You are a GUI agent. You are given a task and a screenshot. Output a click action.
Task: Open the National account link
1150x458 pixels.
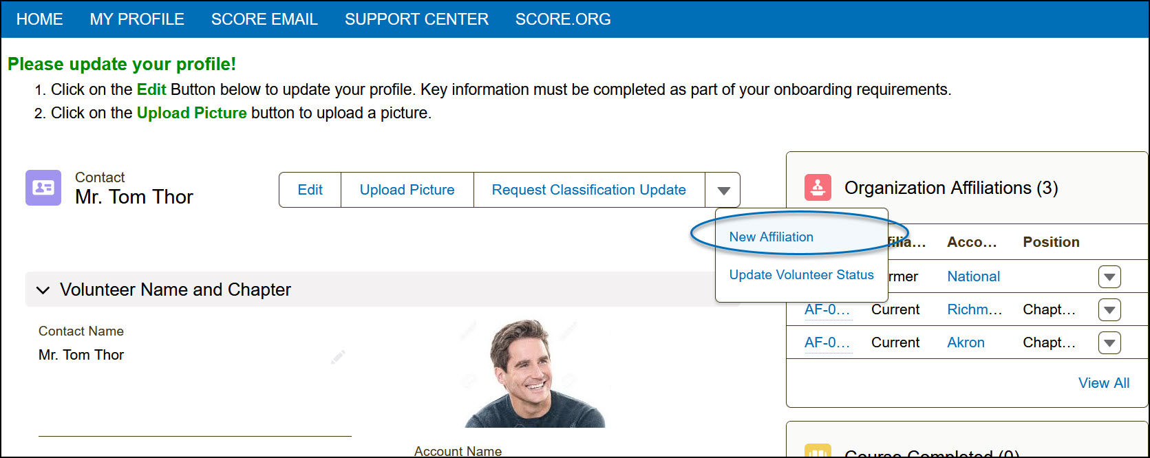click(973, 276)
